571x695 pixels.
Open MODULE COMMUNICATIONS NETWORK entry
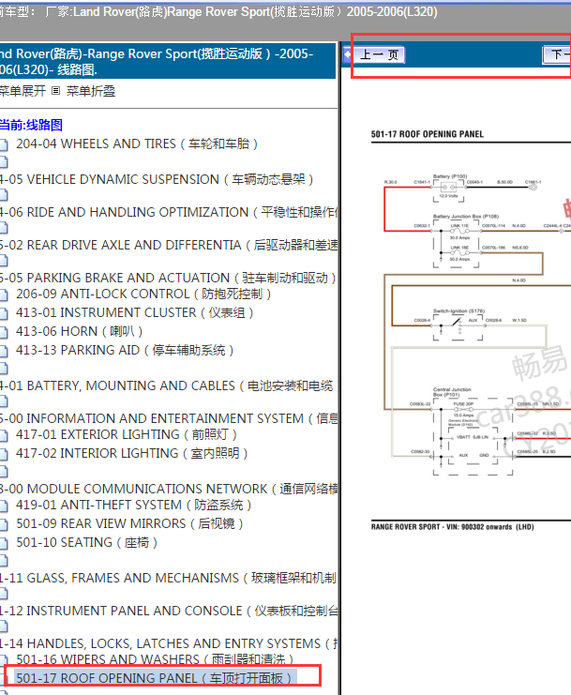coord(169,489)
